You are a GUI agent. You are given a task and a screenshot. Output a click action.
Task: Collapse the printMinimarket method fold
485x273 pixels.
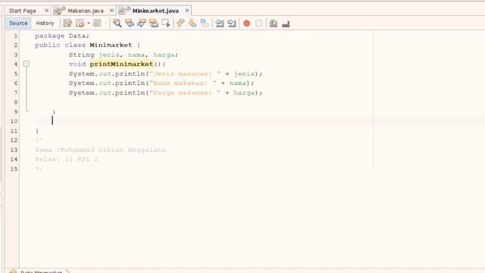[x=27, y=64]
